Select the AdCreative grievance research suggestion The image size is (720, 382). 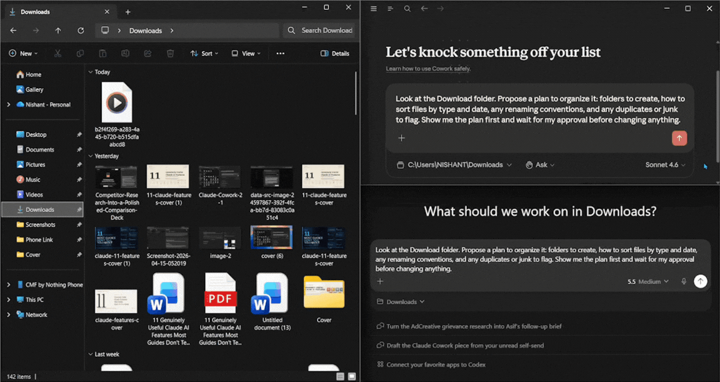(474, 326)
